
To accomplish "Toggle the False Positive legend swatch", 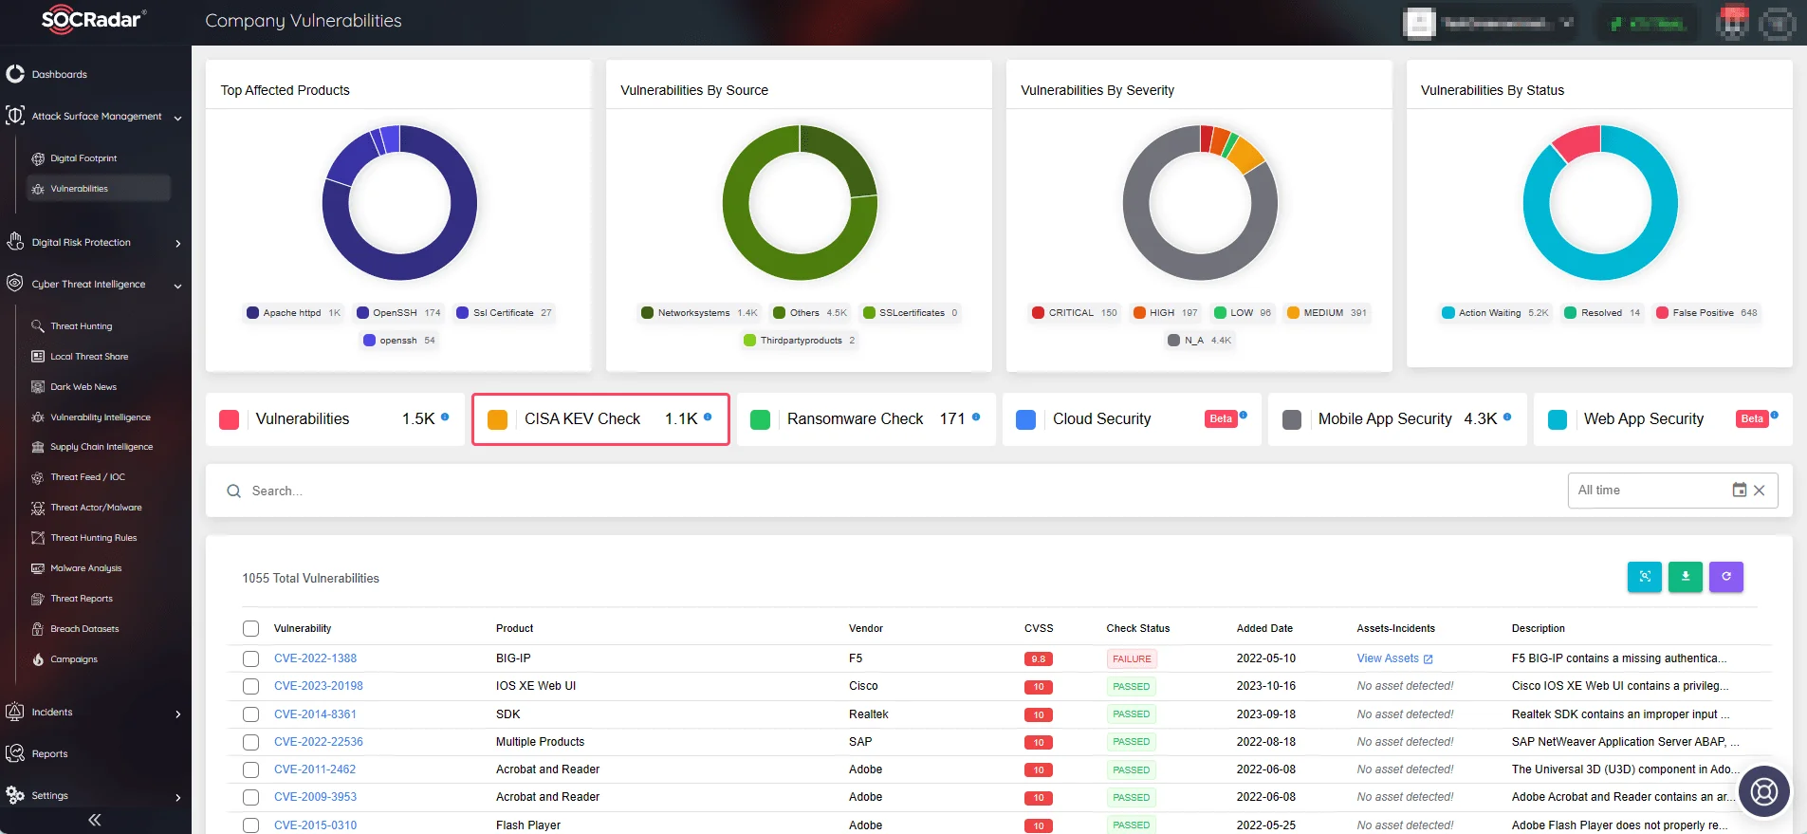I will (1662, 313).
